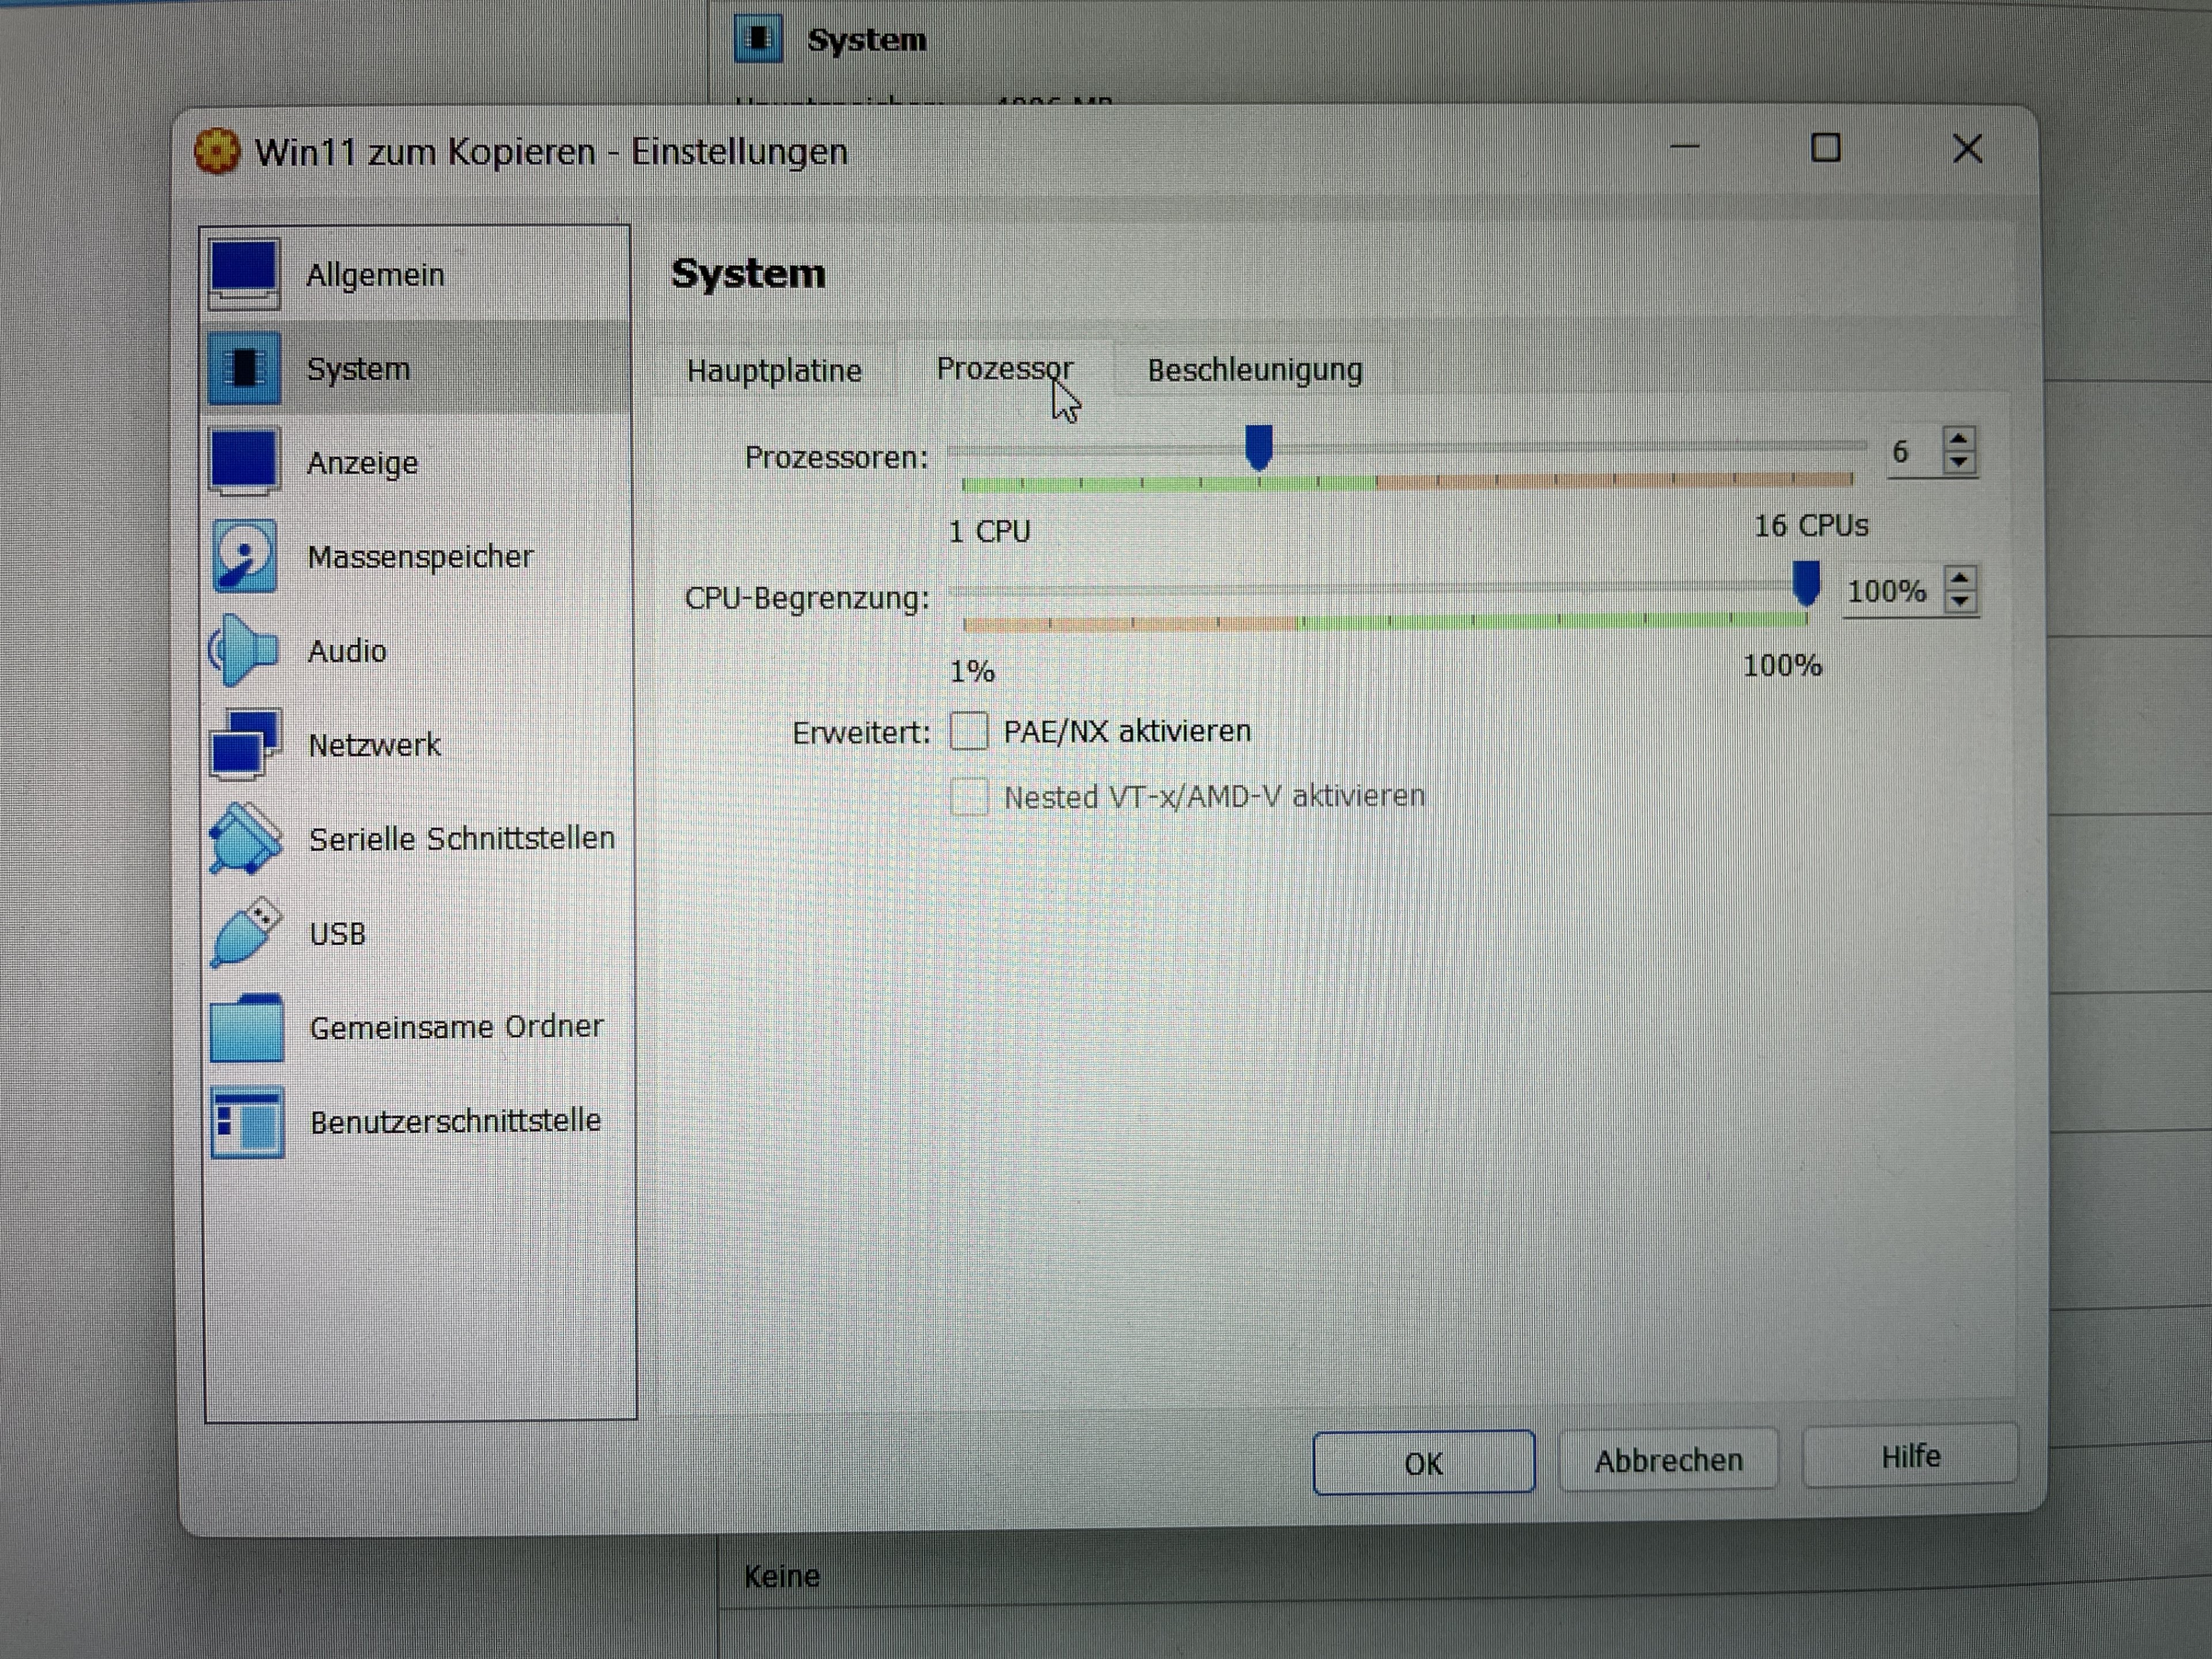Click the Prozessoren slider handle

point(1258,446)
